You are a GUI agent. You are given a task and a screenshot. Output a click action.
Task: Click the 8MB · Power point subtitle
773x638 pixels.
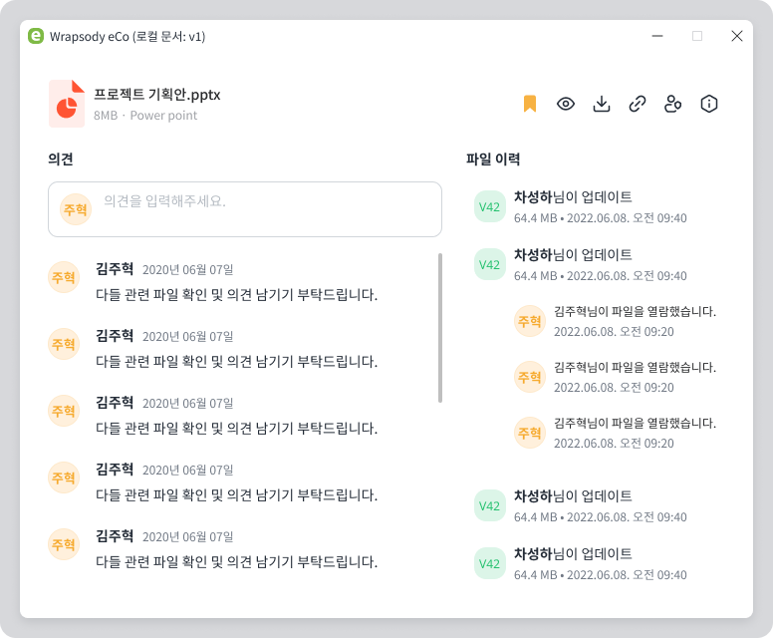pyautogui.click(x=145, y=116)
